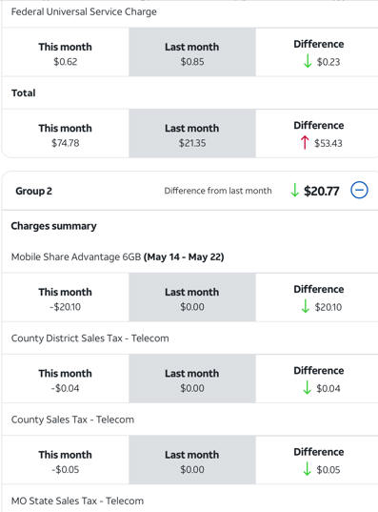Select the Group 2 header label

33,191
